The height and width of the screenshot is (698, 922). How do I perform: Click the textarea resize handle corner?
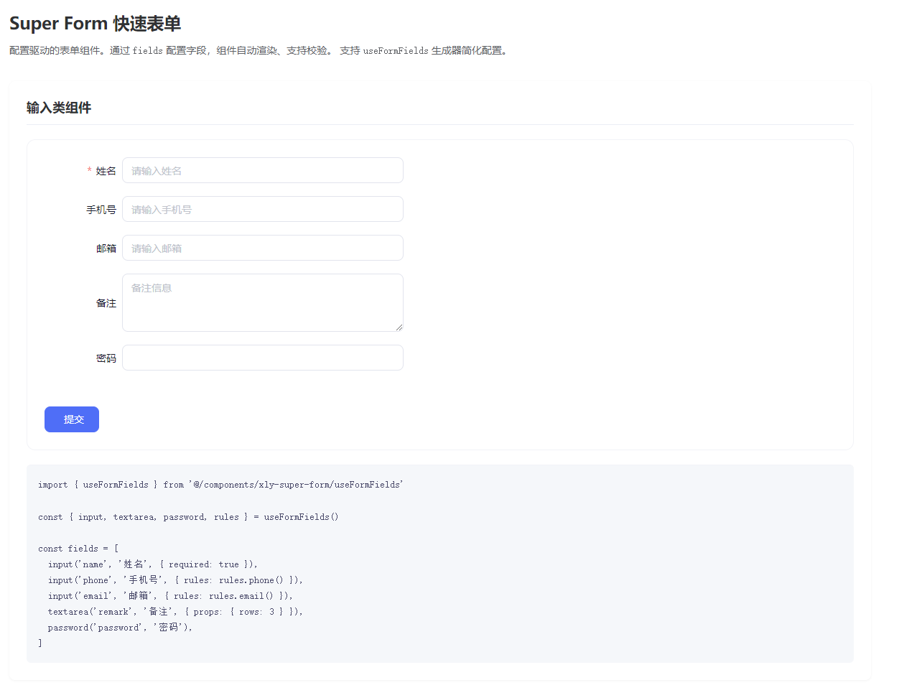[399, 327]
